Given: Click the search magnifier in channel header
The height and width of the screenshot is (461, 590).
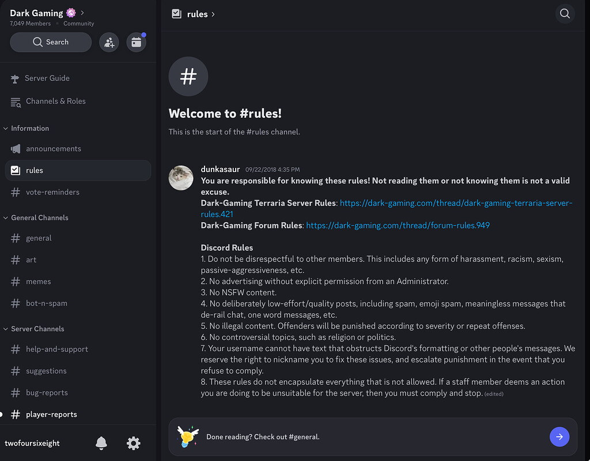Looking at the screenshot, I should [565, 14].
